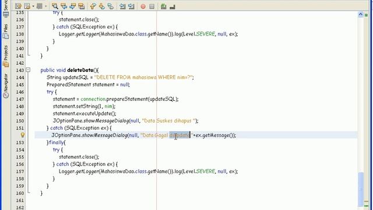Click the scroll up arrow of the editor
The height and width of the screenshot is (210, 373).
361,15
